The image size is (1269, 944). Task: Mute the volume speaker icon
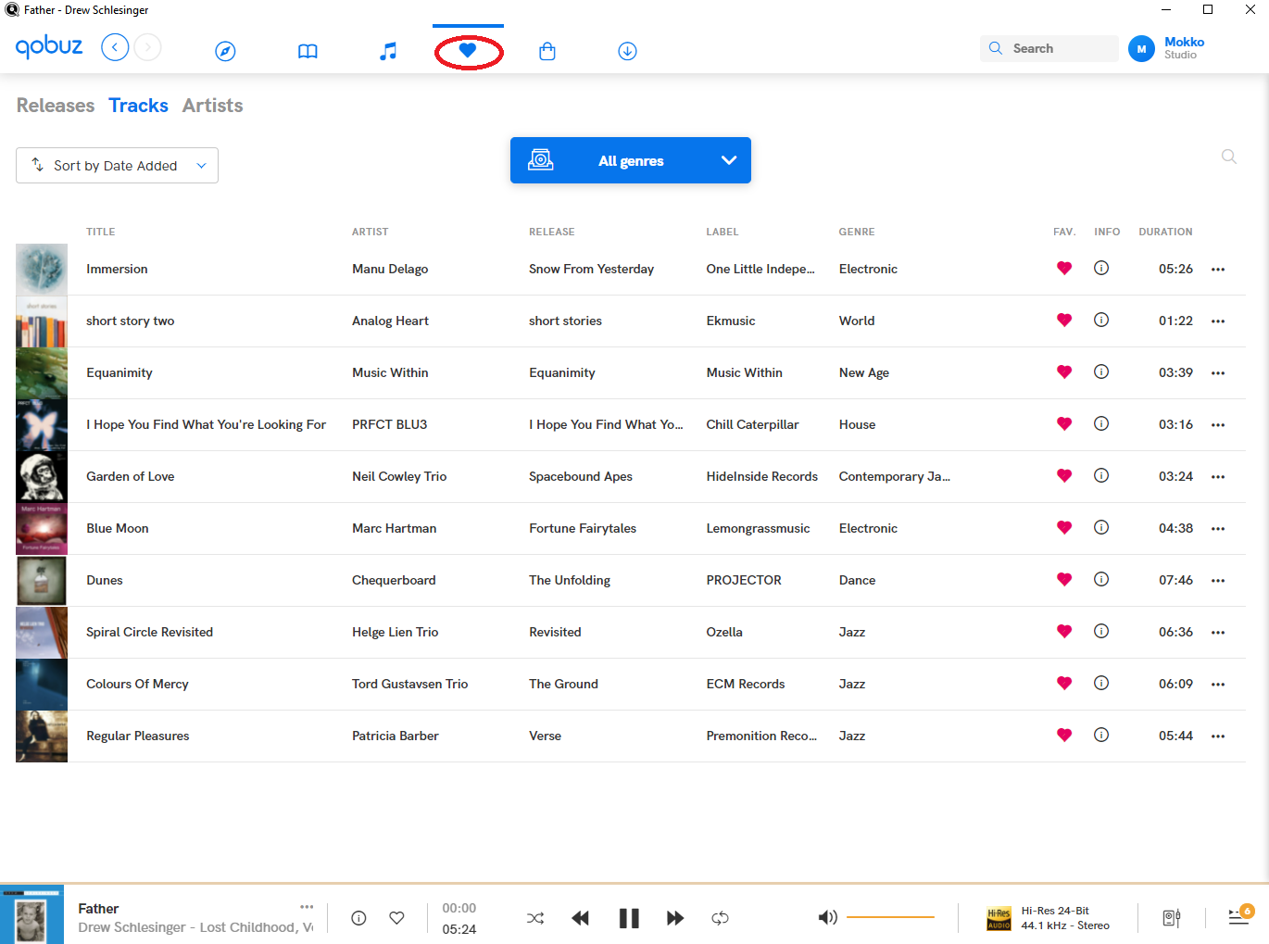click(x=827, y=917)
